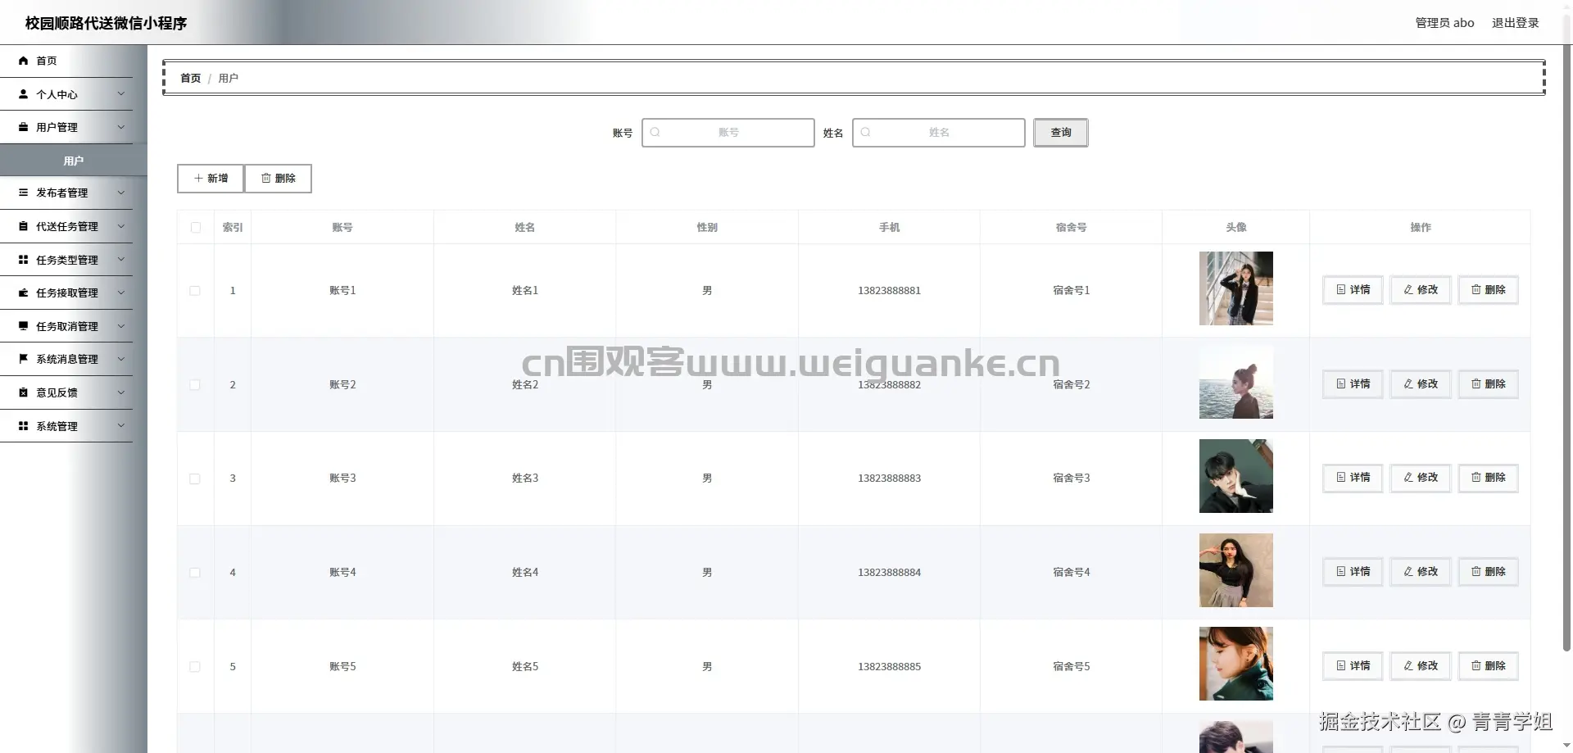The width and height of the screenshot is (1573, 753).
Task: Click the trash icon on 删除 for 账号3
Action: coord(1476,477)
